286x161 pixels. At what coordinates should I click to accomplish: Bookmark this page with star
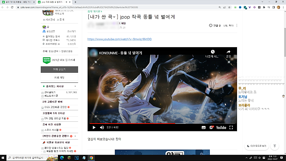pos(229,7)
